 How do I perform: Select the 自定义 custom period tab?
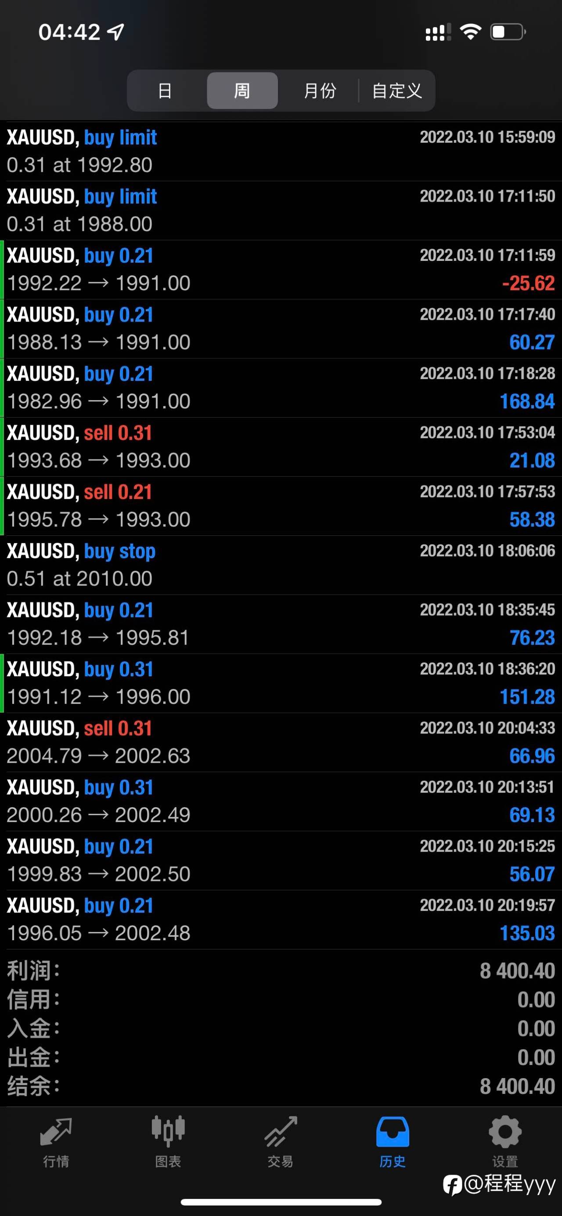pyautogui.click(x=397, y=90)
